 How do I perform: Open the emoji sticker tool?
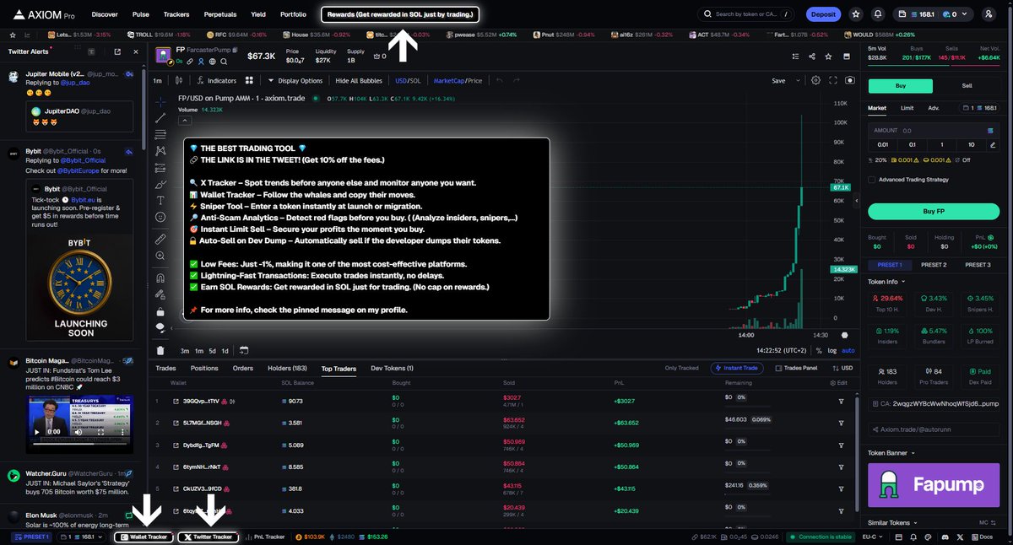click(x=160, y=217)
